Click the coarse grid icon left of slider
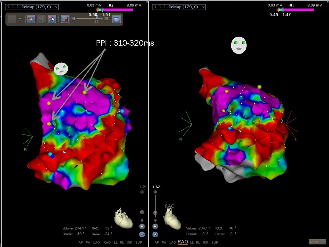 pyautogui.click(x=73, y=19)
